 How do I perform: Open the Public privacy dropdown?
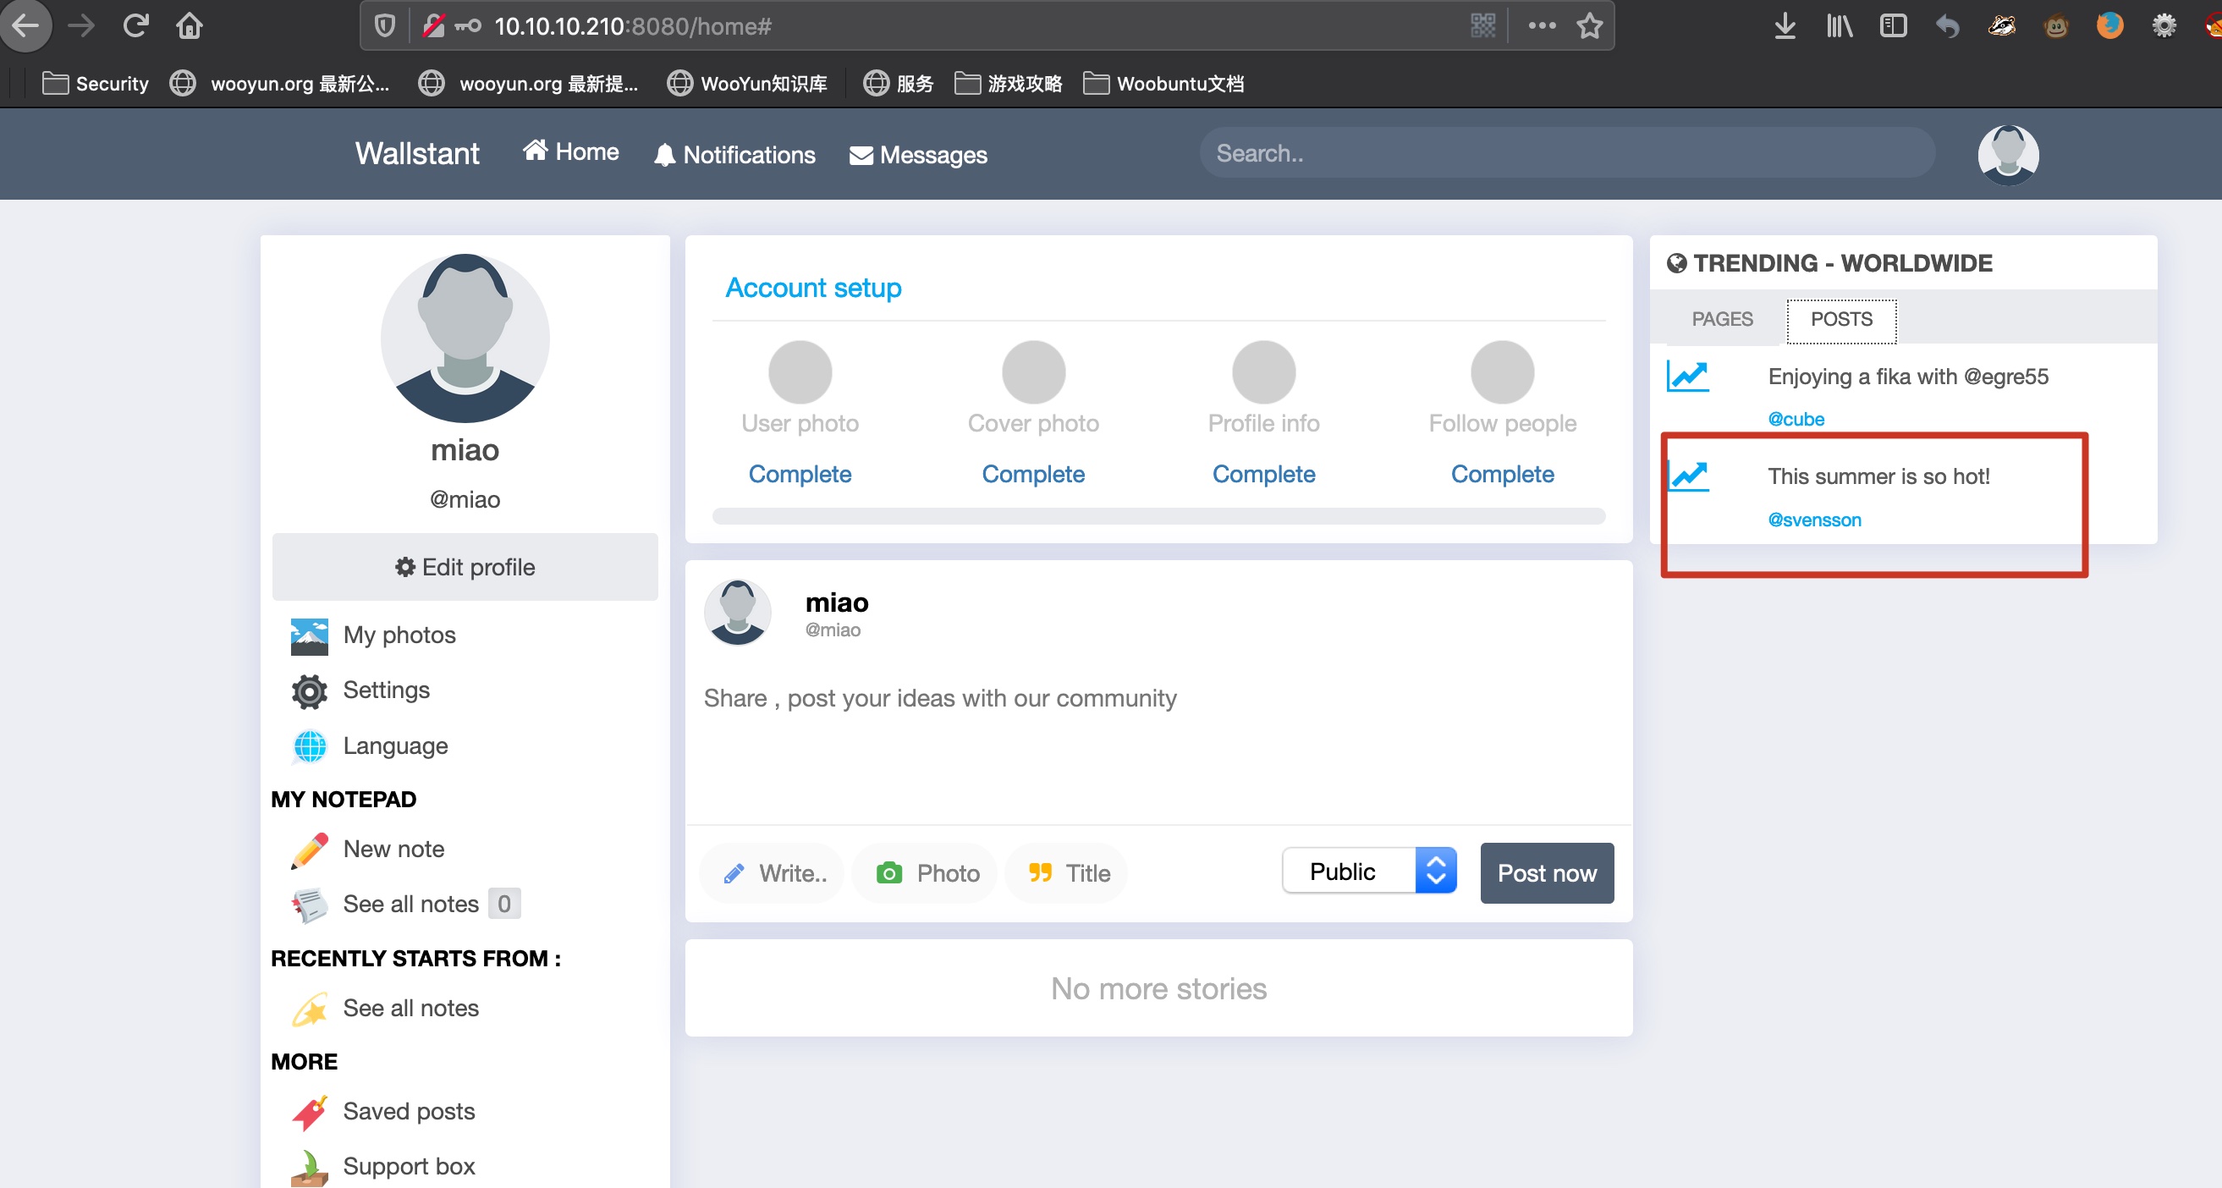click(1369, 872)
